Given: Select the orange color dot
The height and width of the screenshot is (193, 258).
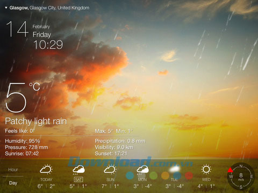Looking at the screenshot, I should coord(165,175).
